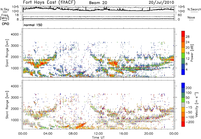Click the '-200' tick on the velocity colorbar
Viewport: 201px width, 139px height.
click(x=190, y=122)
